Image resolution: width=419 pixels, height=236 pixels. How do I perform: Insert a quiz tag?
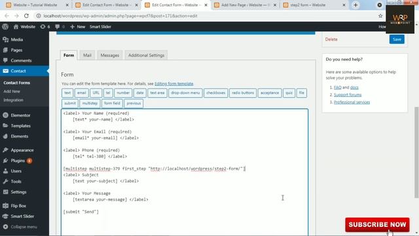[x=289, y=93]
